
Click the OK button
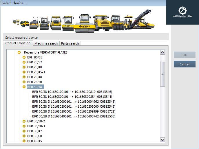coord(185,55)
